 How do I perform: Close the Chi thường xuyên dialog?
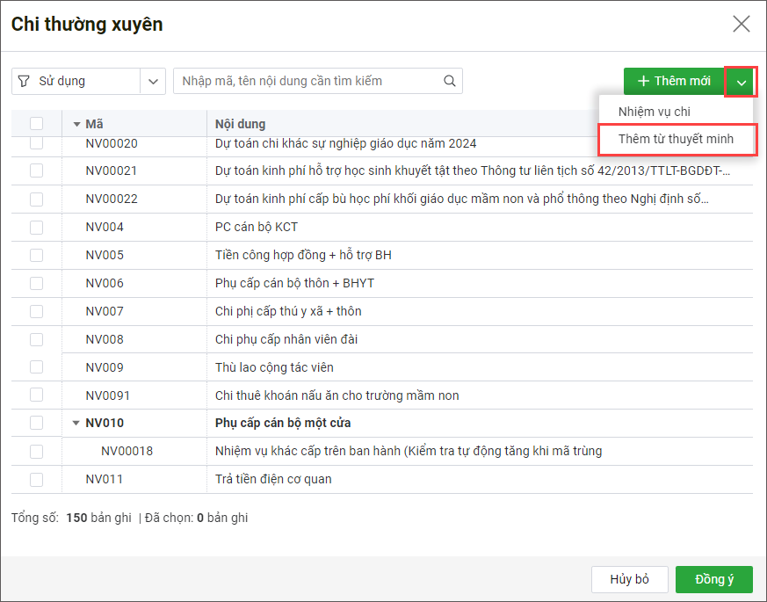[742, 24]
